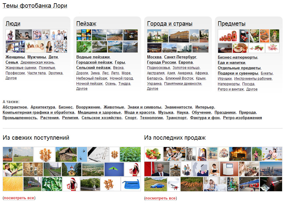
Task: Open the Города и страны heading
Action: coord(169,24)
